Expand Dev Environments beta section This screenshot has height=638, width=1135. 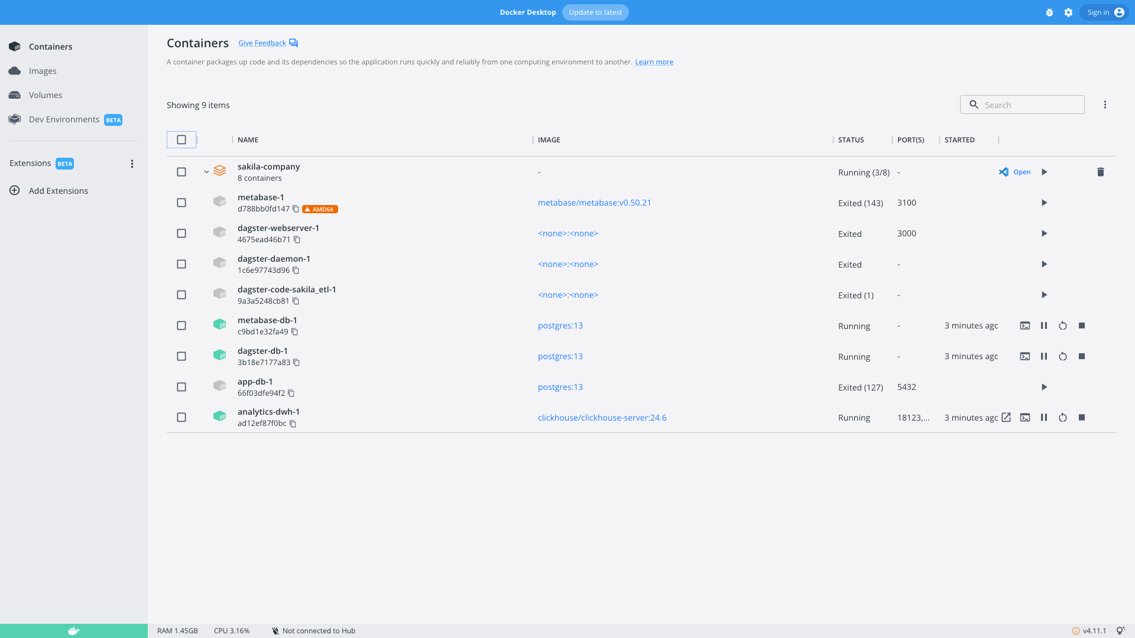(x=69, y=118)
